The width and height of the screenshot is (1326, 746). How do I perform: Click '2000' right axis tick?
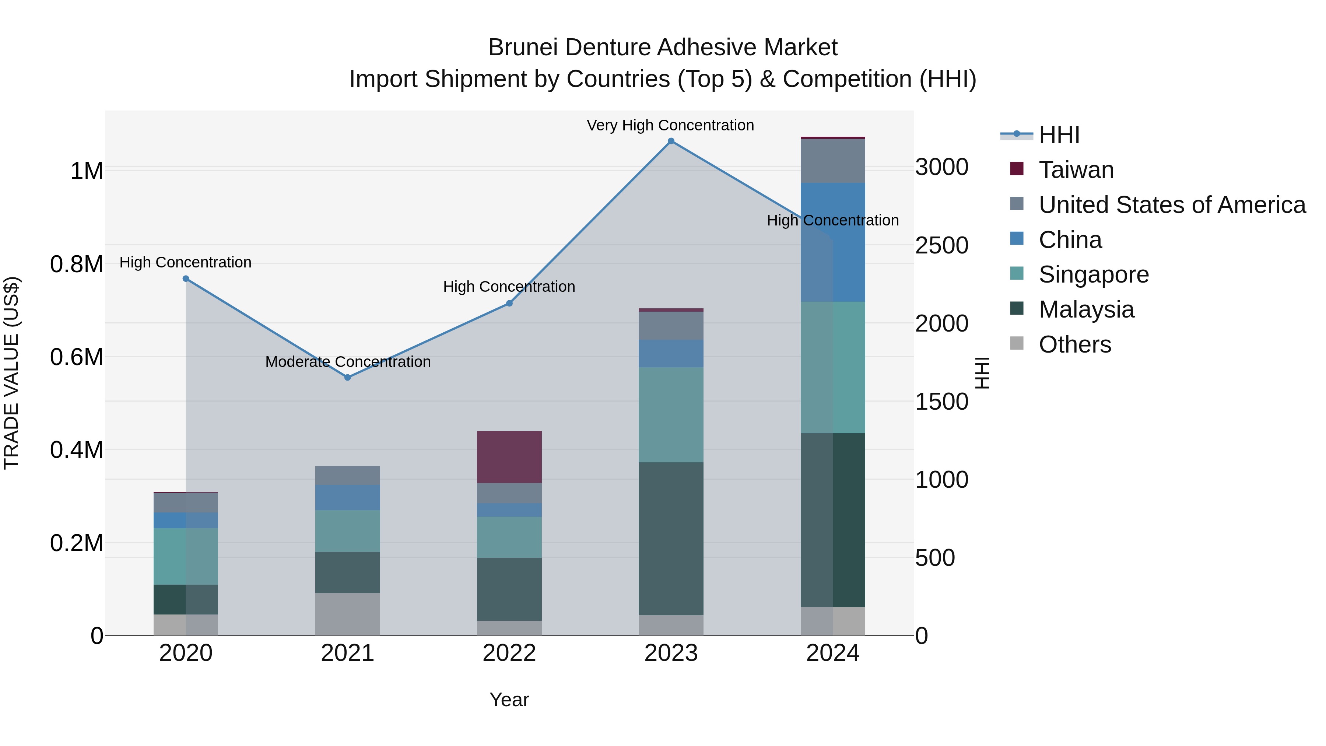pos(942,323)
